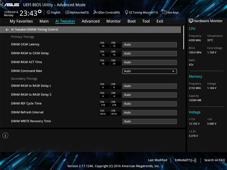Screen dimensions: 227x170
Task: Click the Ai Tweaker\DRAM Timing Control breadcrumb
Action: pos(34,30)
